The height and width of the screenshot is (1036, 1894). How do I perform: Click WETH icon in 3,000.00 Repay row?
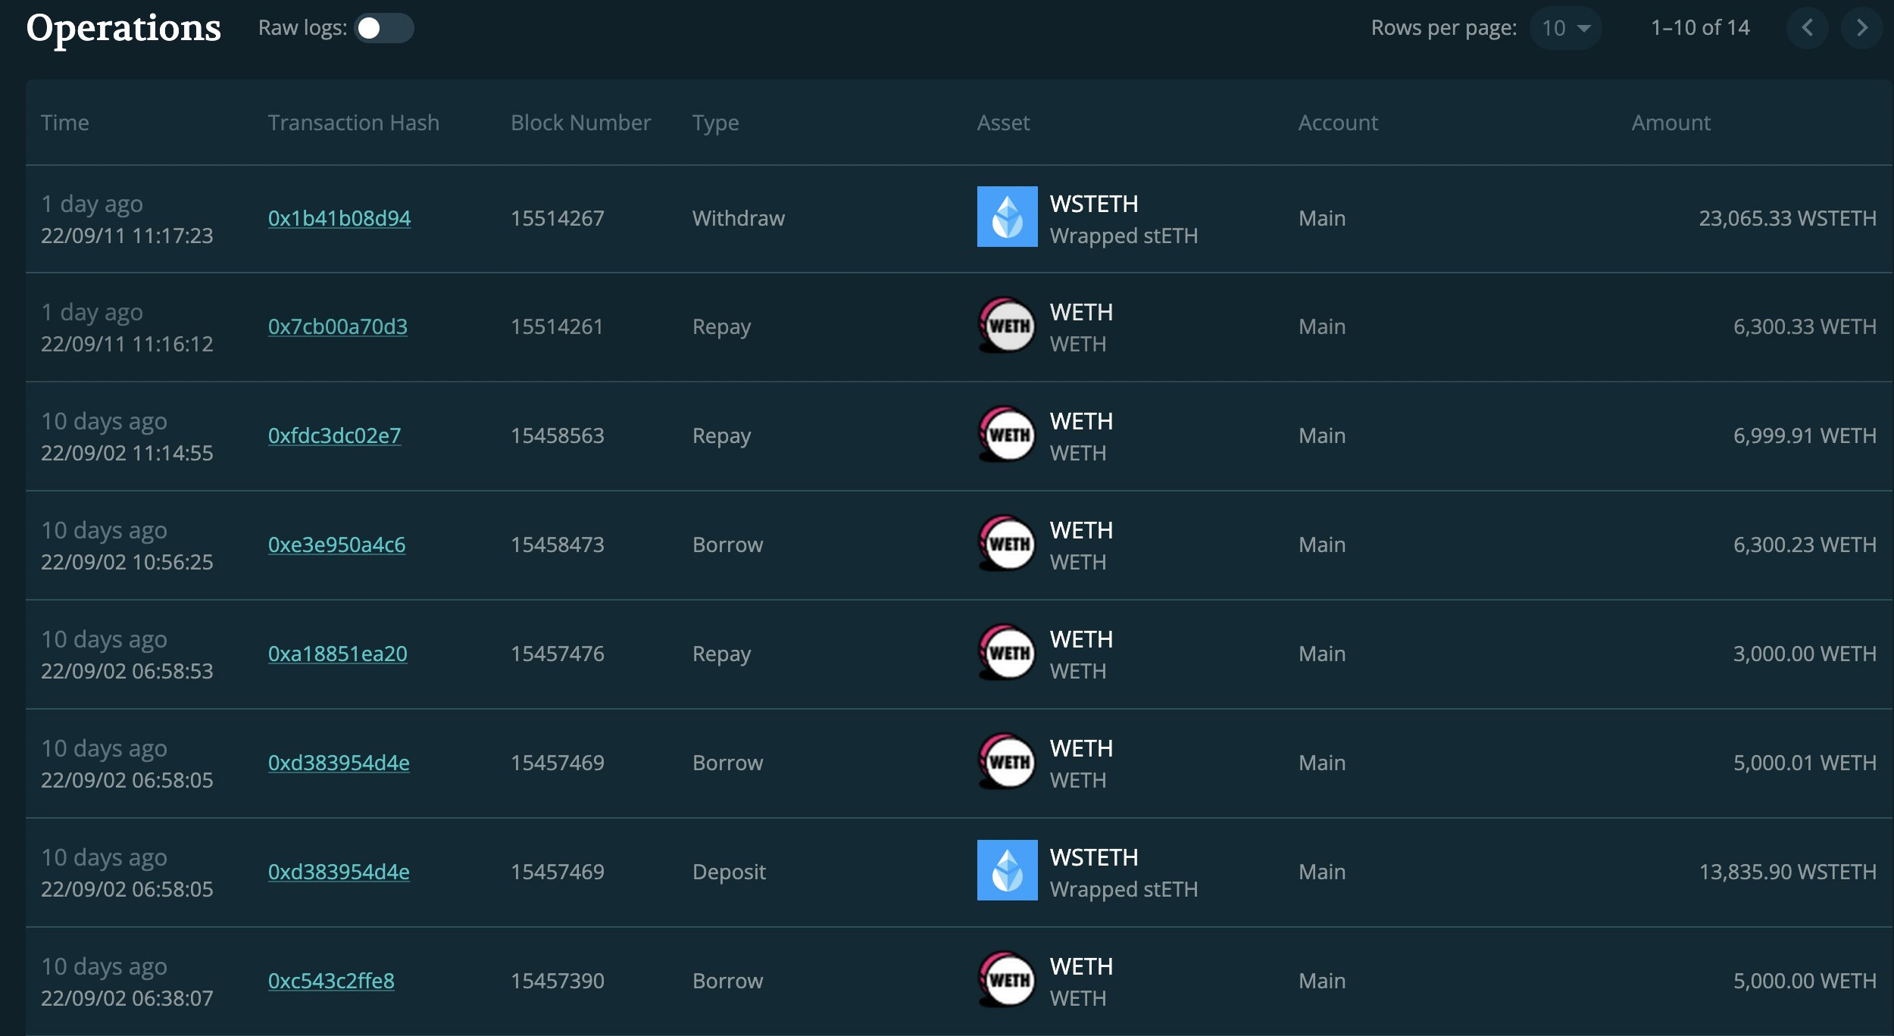(1007, 653)
